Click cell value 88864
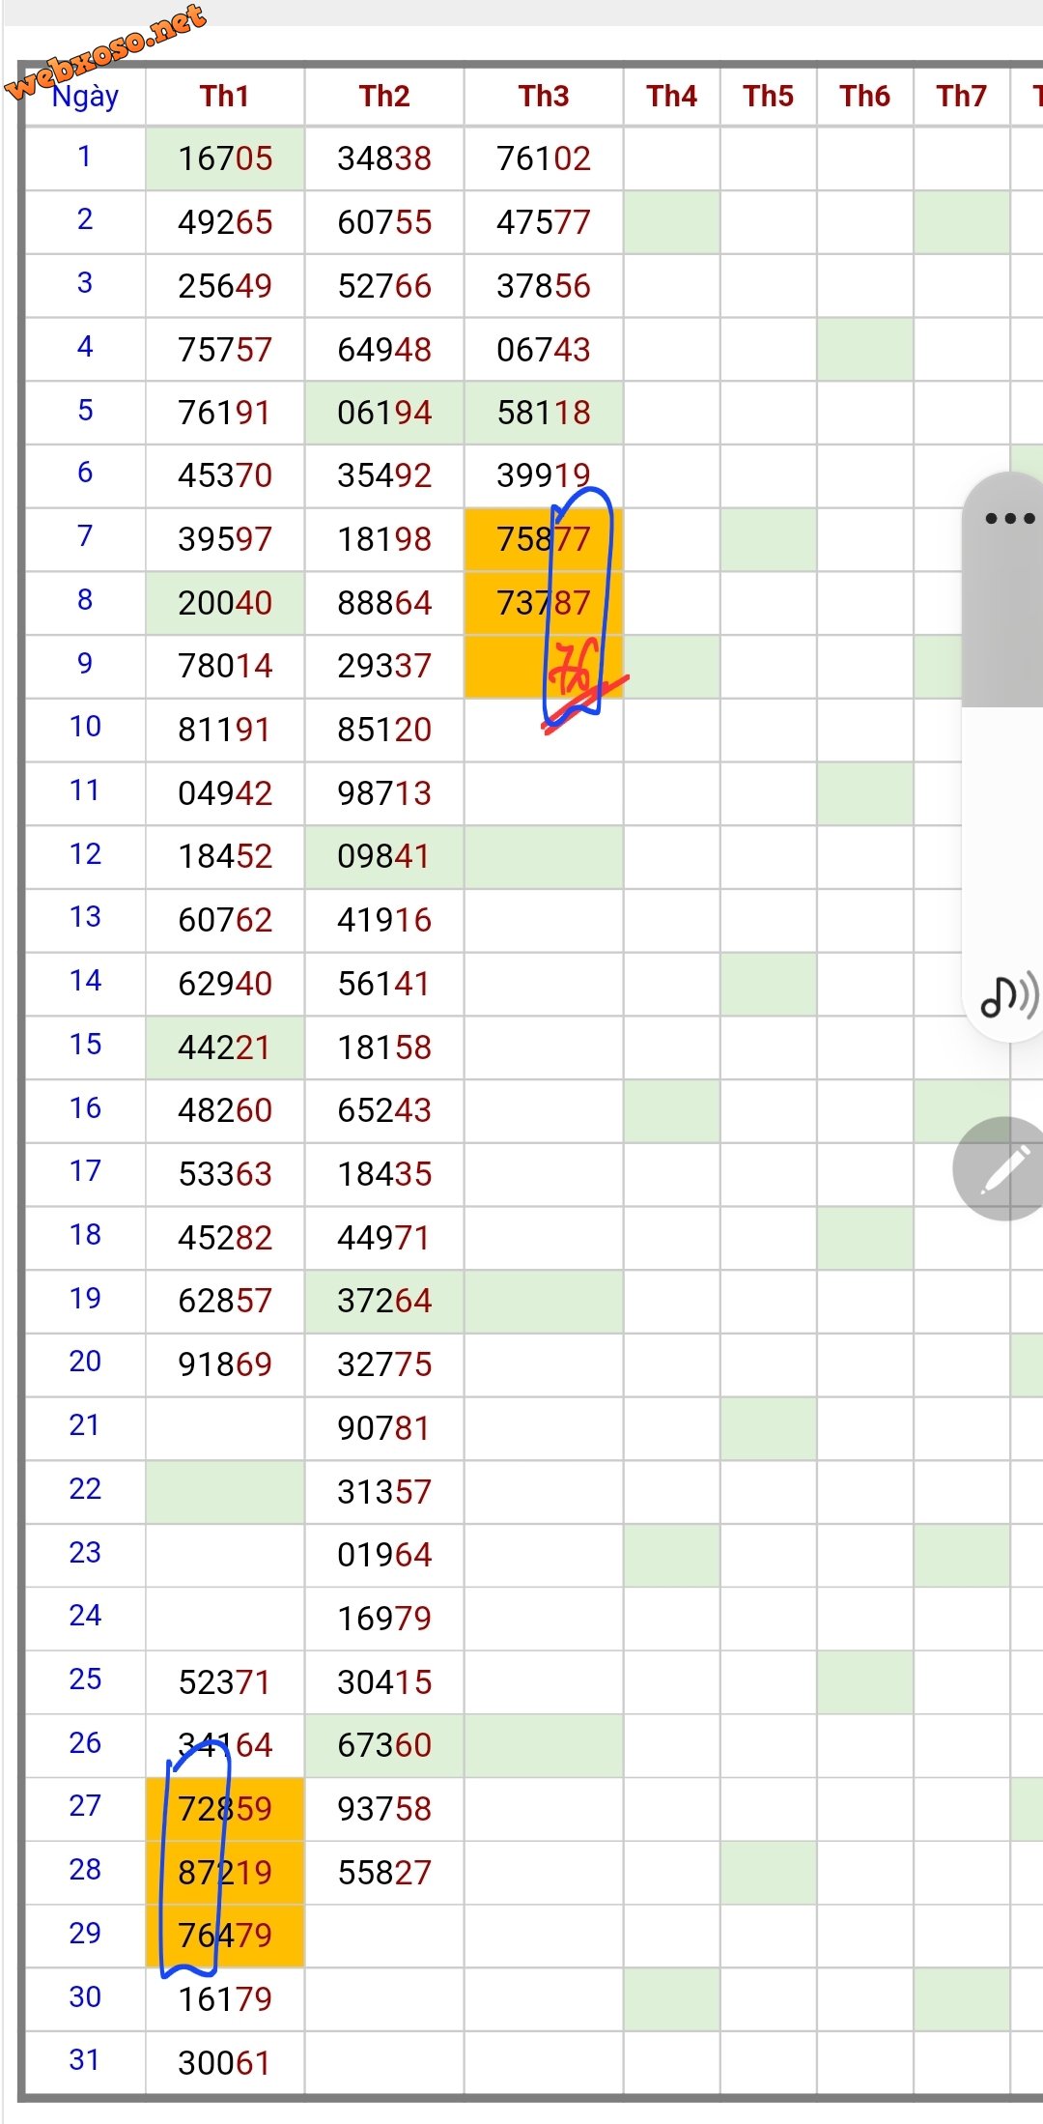The width and height of the screenshot is (1043, 2124). (384, 603)
